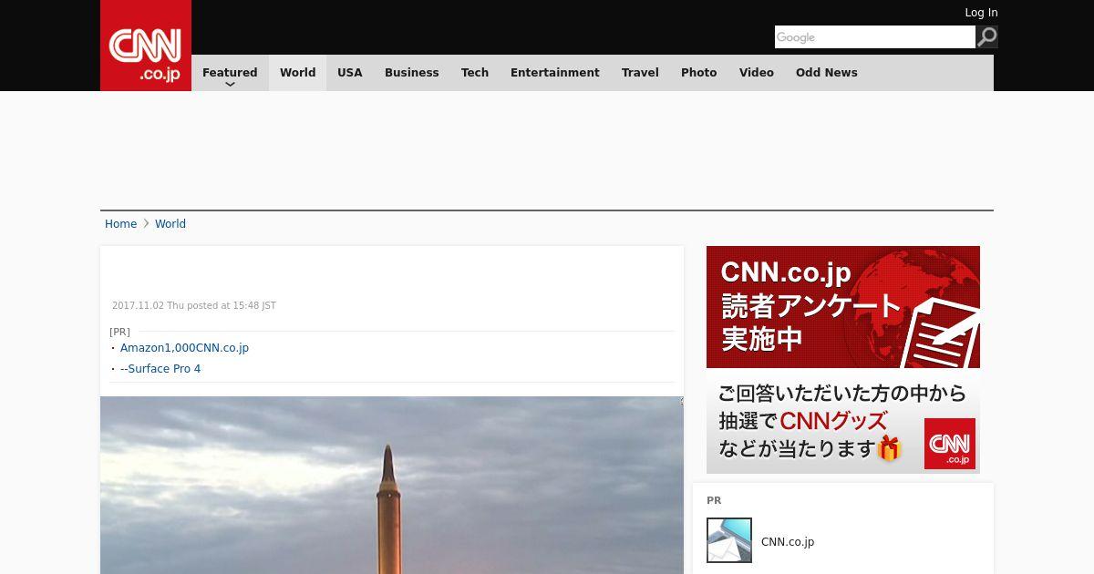Open the Tech section
This screenshot has height=574, width=1094.
[x=475, y=73]
